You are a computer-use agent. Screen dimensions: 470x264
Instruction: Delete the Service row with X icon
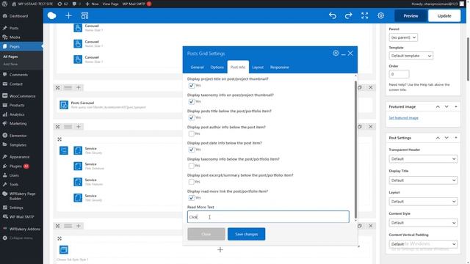[371, 127]
